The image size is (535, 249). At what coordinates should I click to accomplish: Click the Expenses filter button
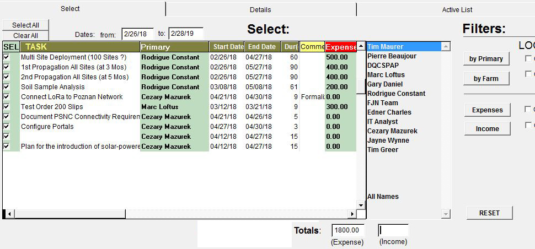(x=486, y=110)
